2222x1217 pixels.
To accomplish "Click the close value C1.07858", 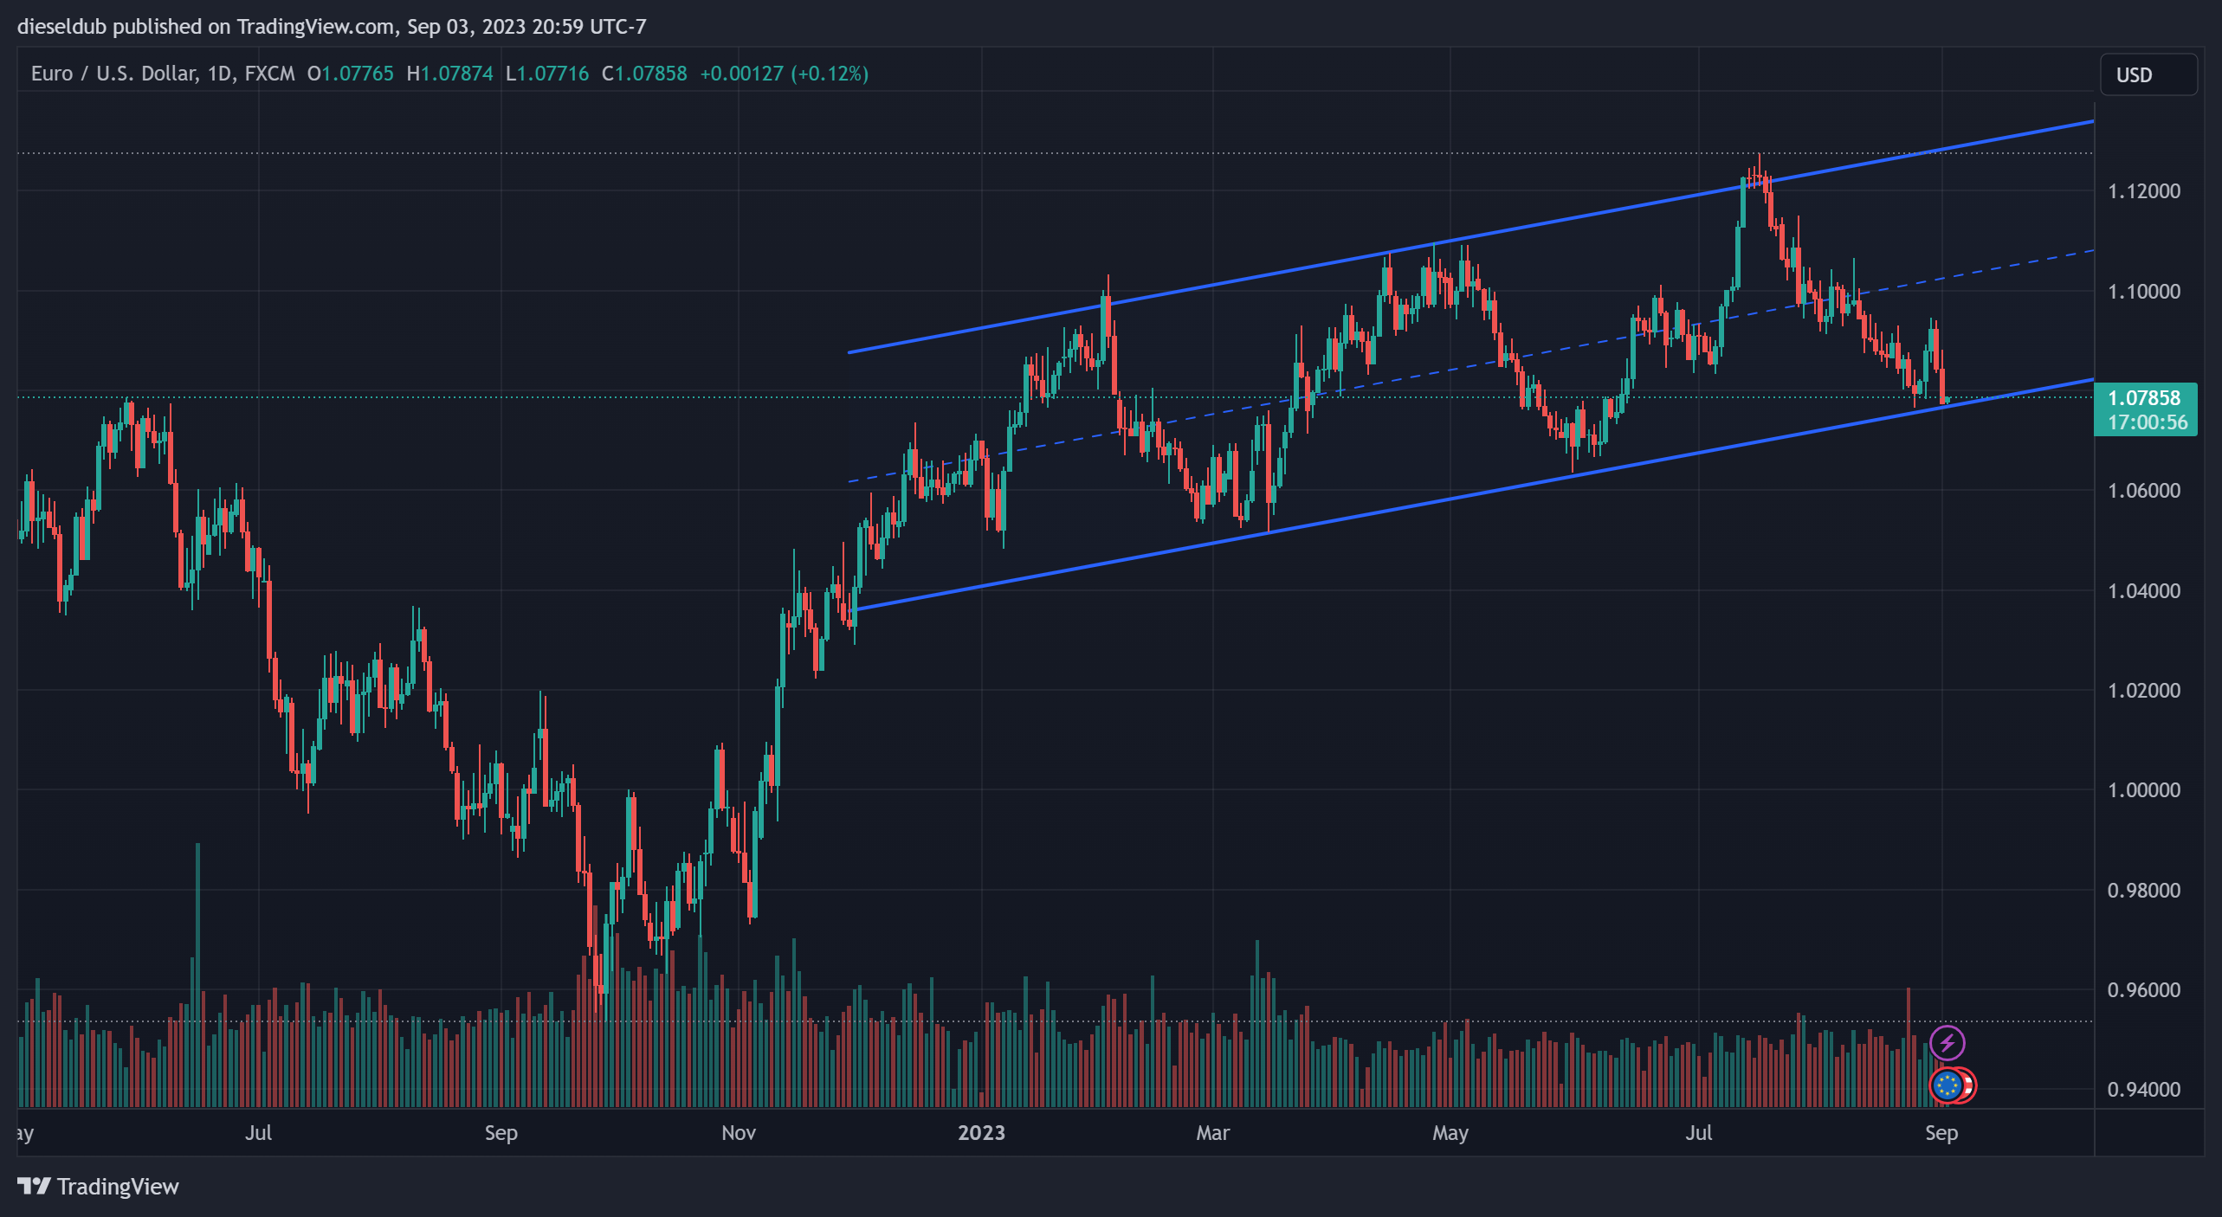I will (645, 74).
